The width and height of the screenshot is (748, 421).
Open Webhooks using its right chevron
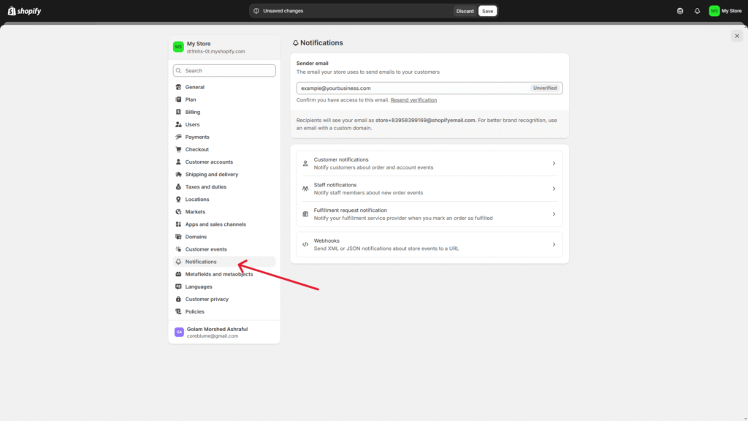point(554,245)
